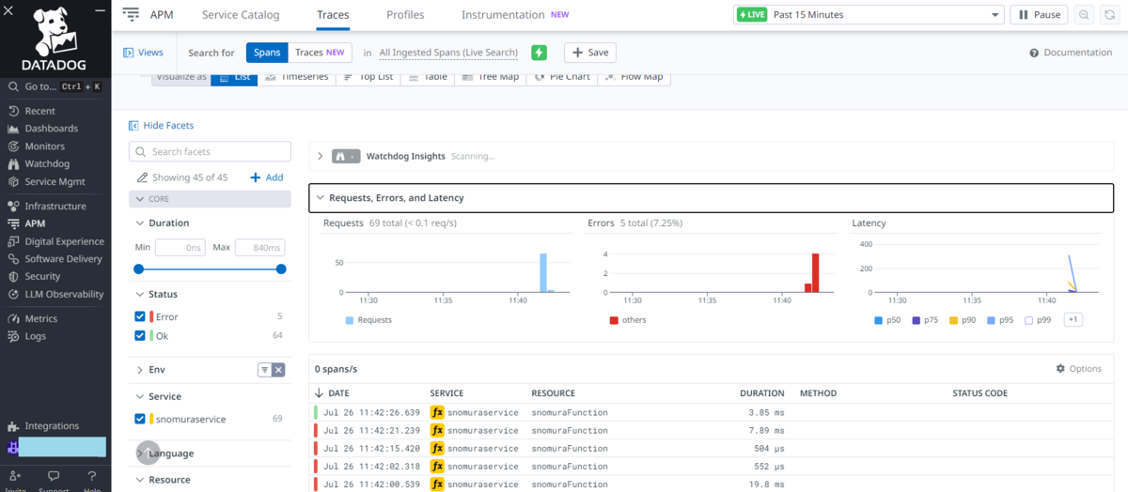Uncheck the snomuraservice checkbox

140,419
